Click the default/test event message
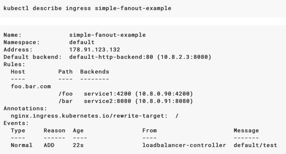The image size is (286, 154). (x=255, y=145)
